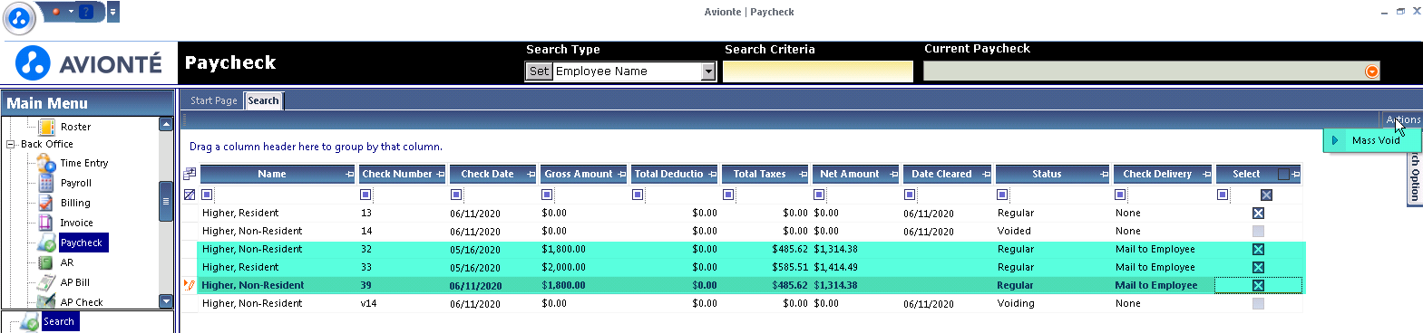The height and width of the screenshot is (333, 1423).
Task: Switch to the Start Page tab
Action: tap(214, 100)
